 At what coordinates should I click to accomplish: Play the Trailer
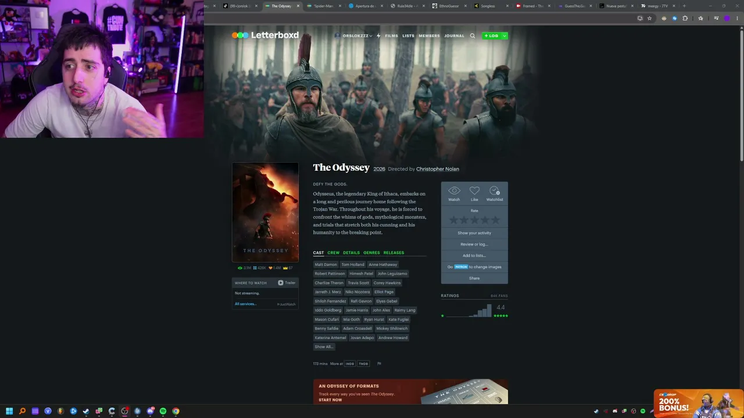287,283
